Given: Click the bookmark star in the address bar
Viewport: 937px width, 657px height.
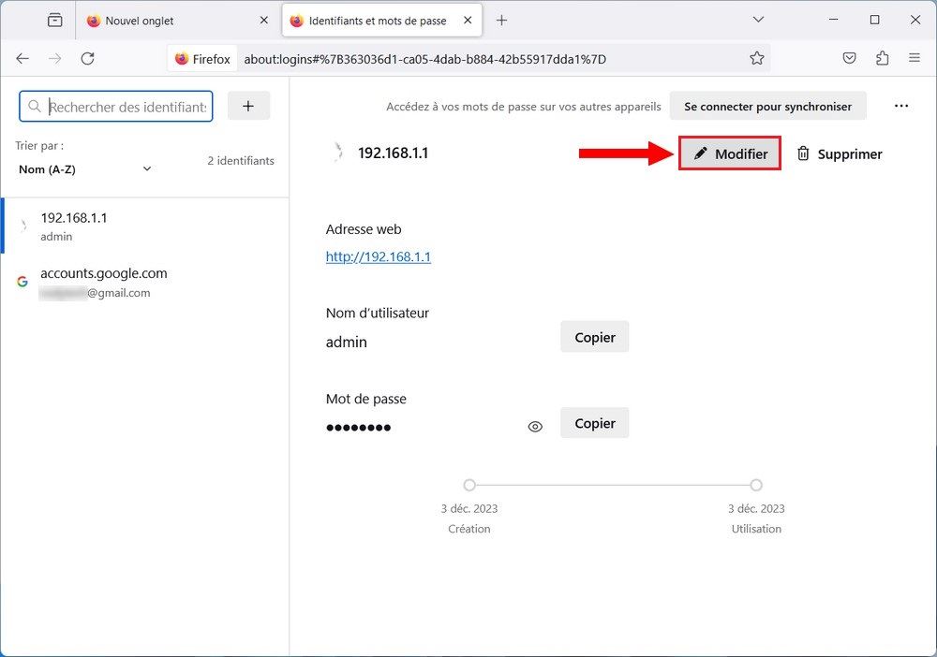Looking at the screenshot, I should [756, 57].
